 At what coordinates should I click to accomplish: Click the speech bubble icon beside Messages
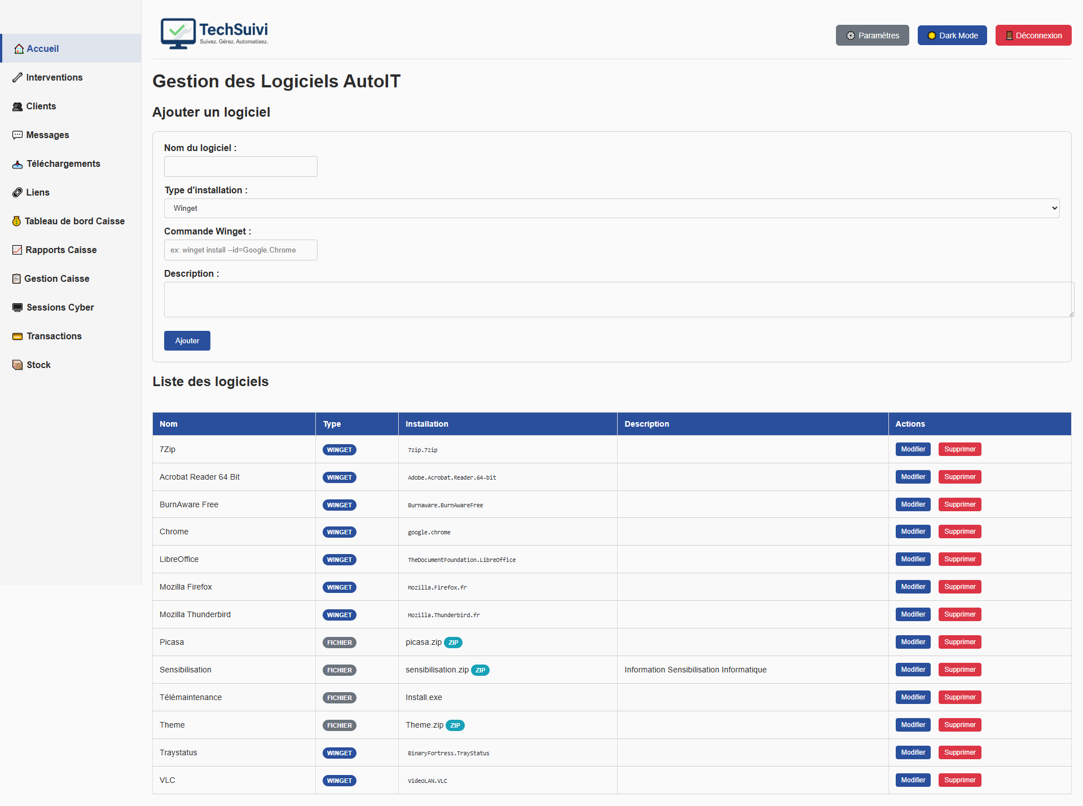pos(17,135)
